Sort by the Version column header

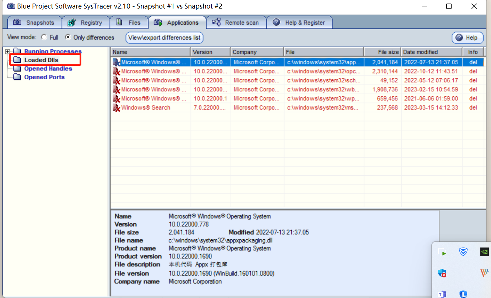pos(211,52)
